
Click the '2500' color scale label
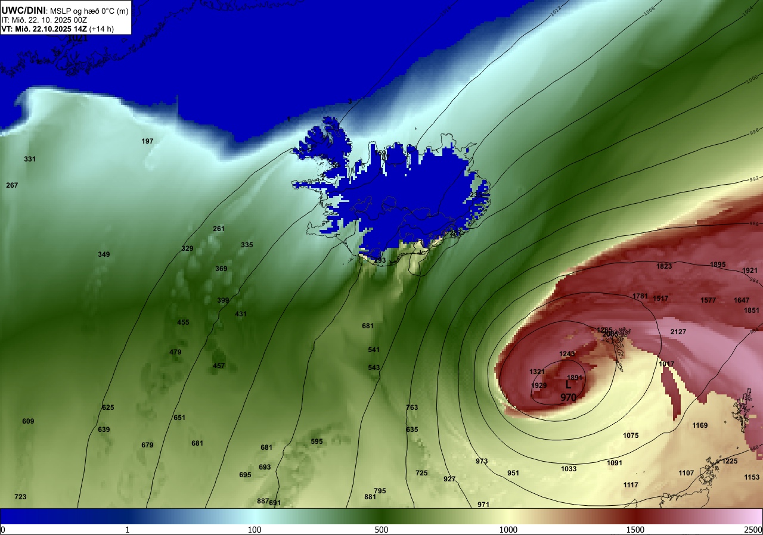[x=753, y=530]
